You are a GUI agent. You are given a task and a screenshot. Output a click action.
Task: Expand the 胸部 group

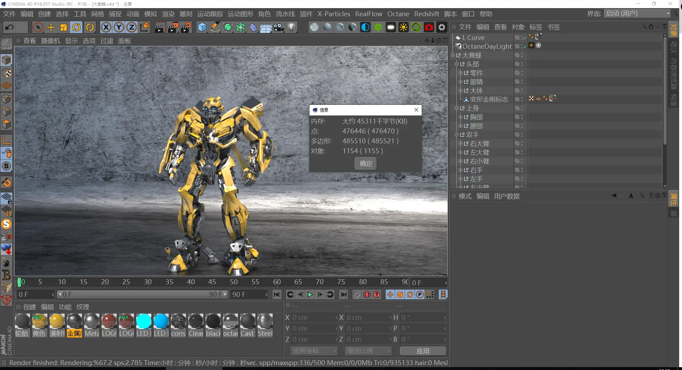tap(461, 117)
